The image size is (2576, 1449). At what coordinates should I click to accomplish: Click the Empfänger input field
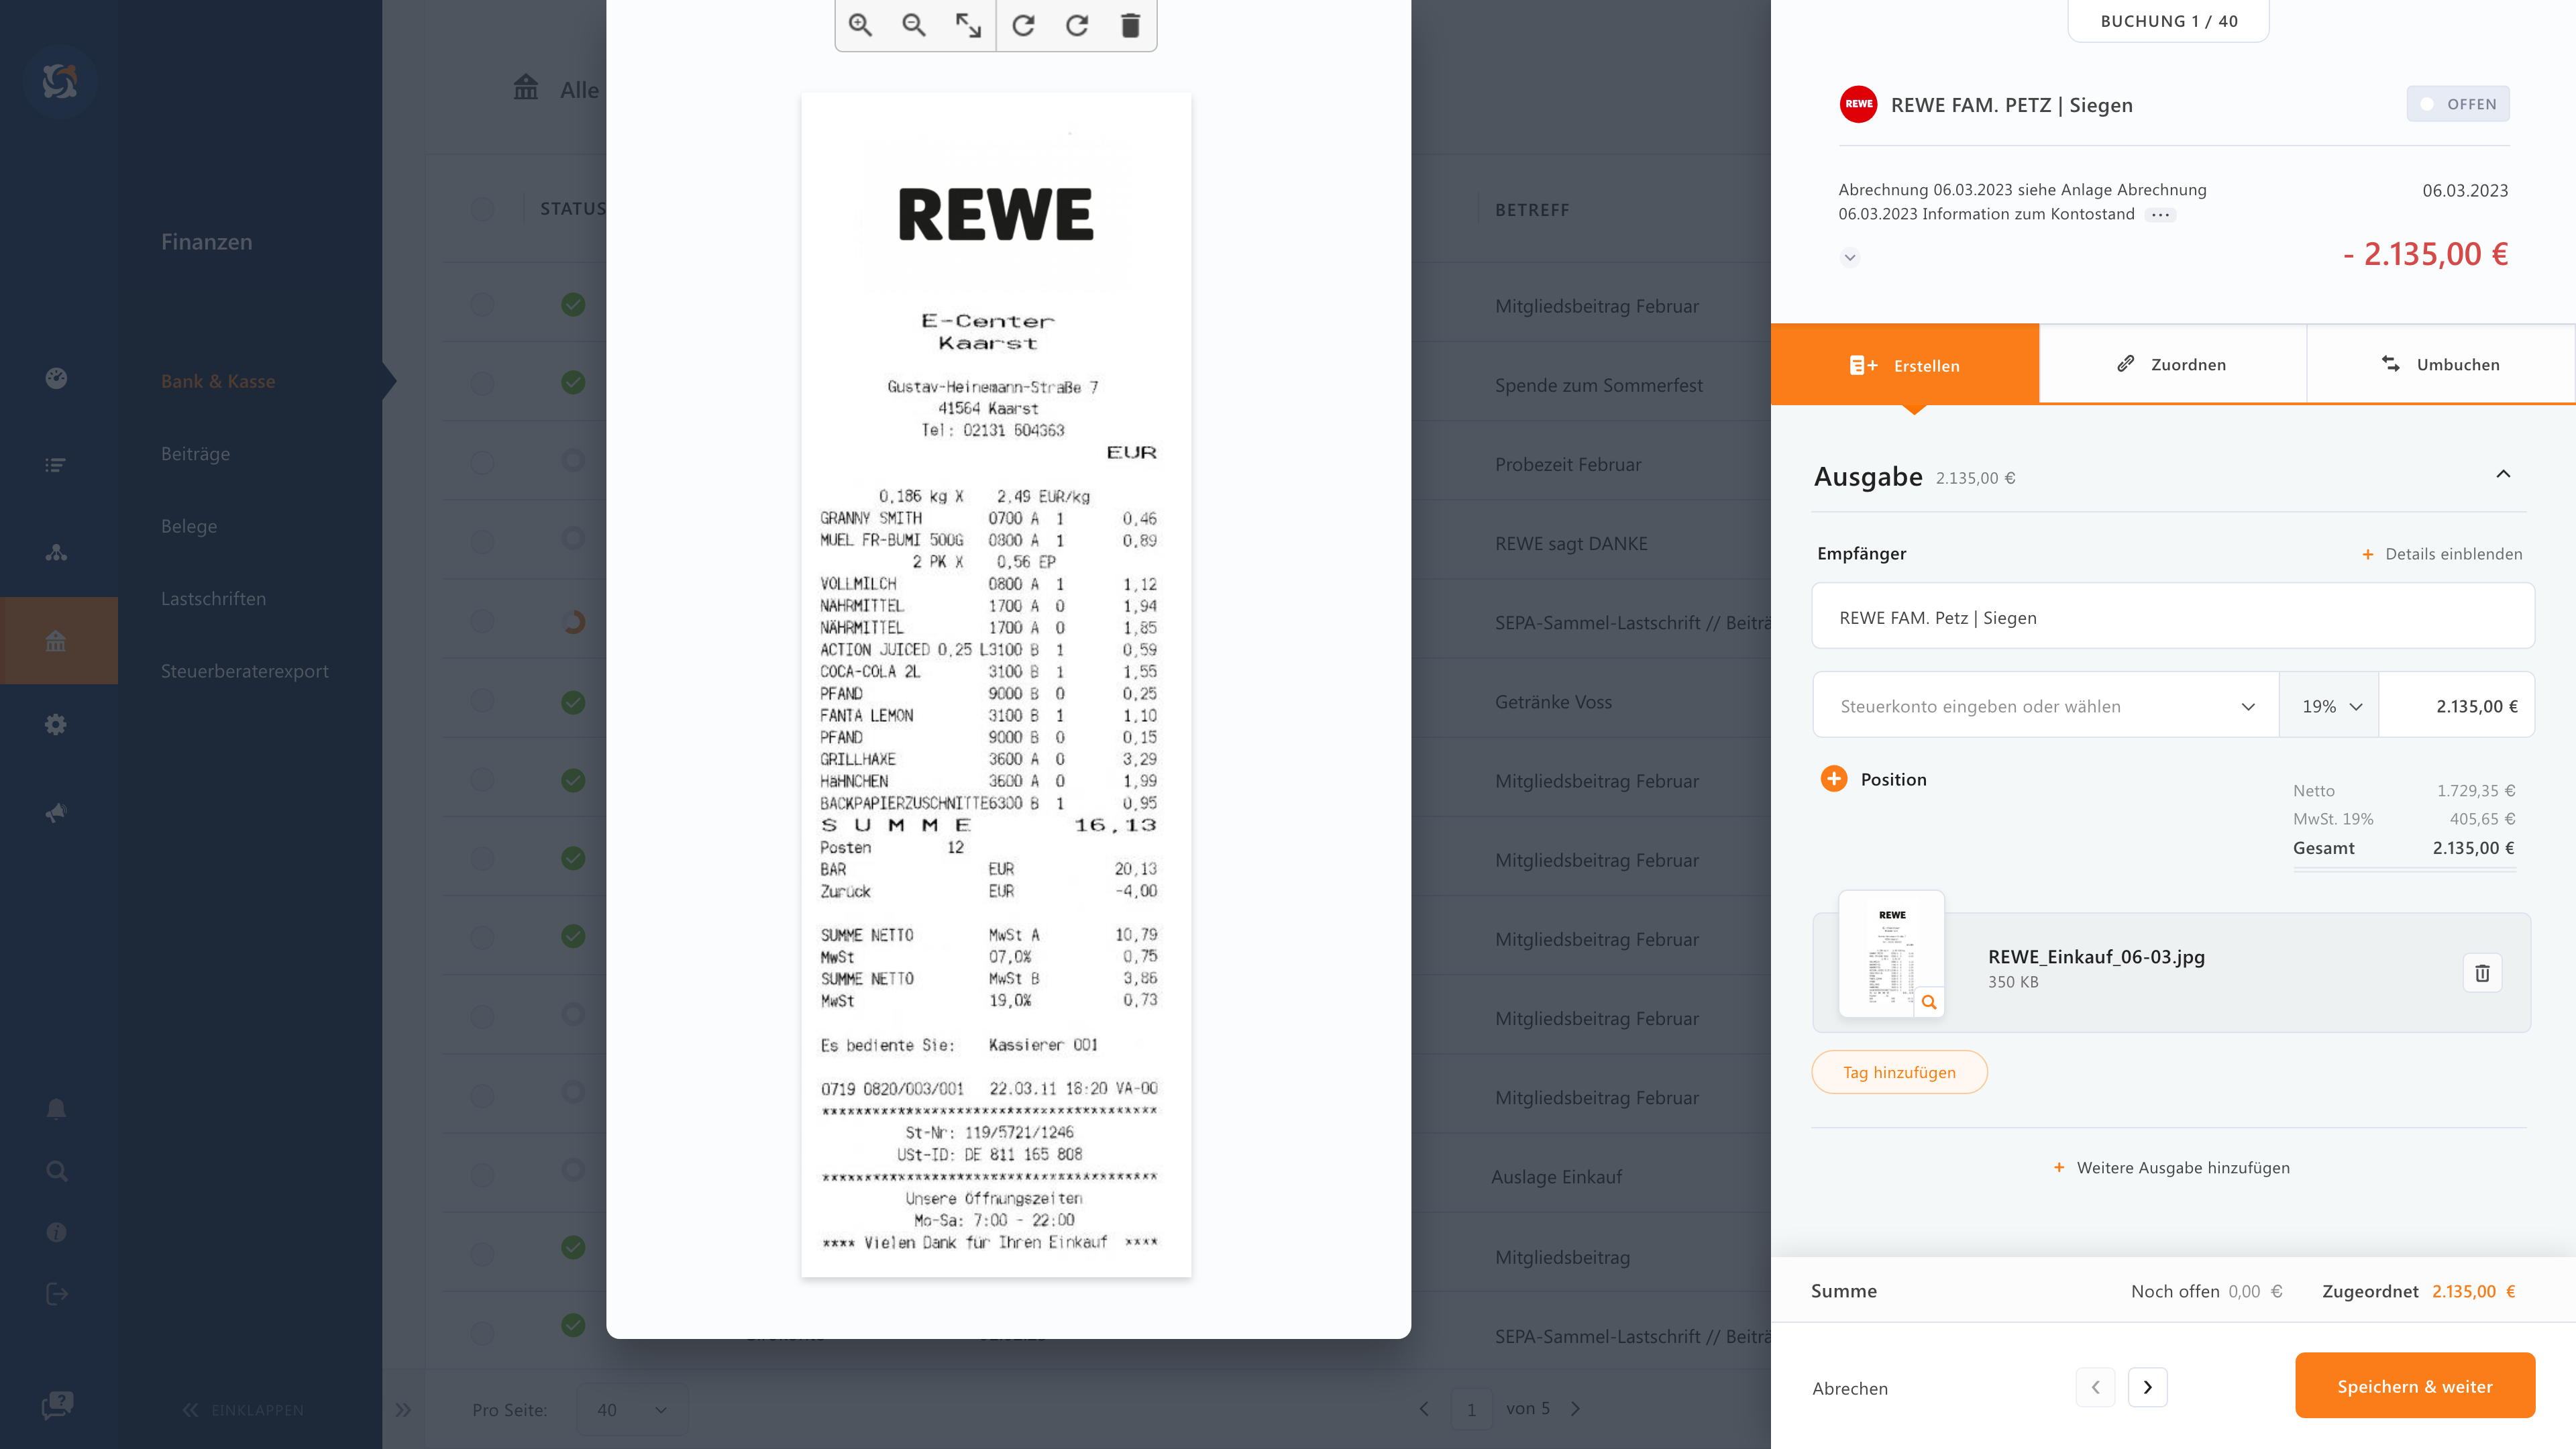2172,617
